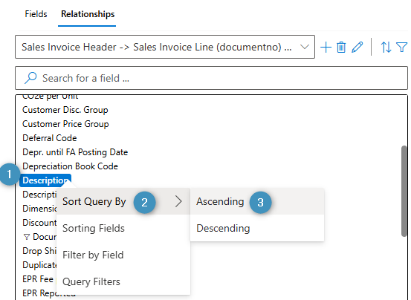Select the Discount field row
Image resolution: width=411 pixels, height=300 pixels.
click(39, 223)
